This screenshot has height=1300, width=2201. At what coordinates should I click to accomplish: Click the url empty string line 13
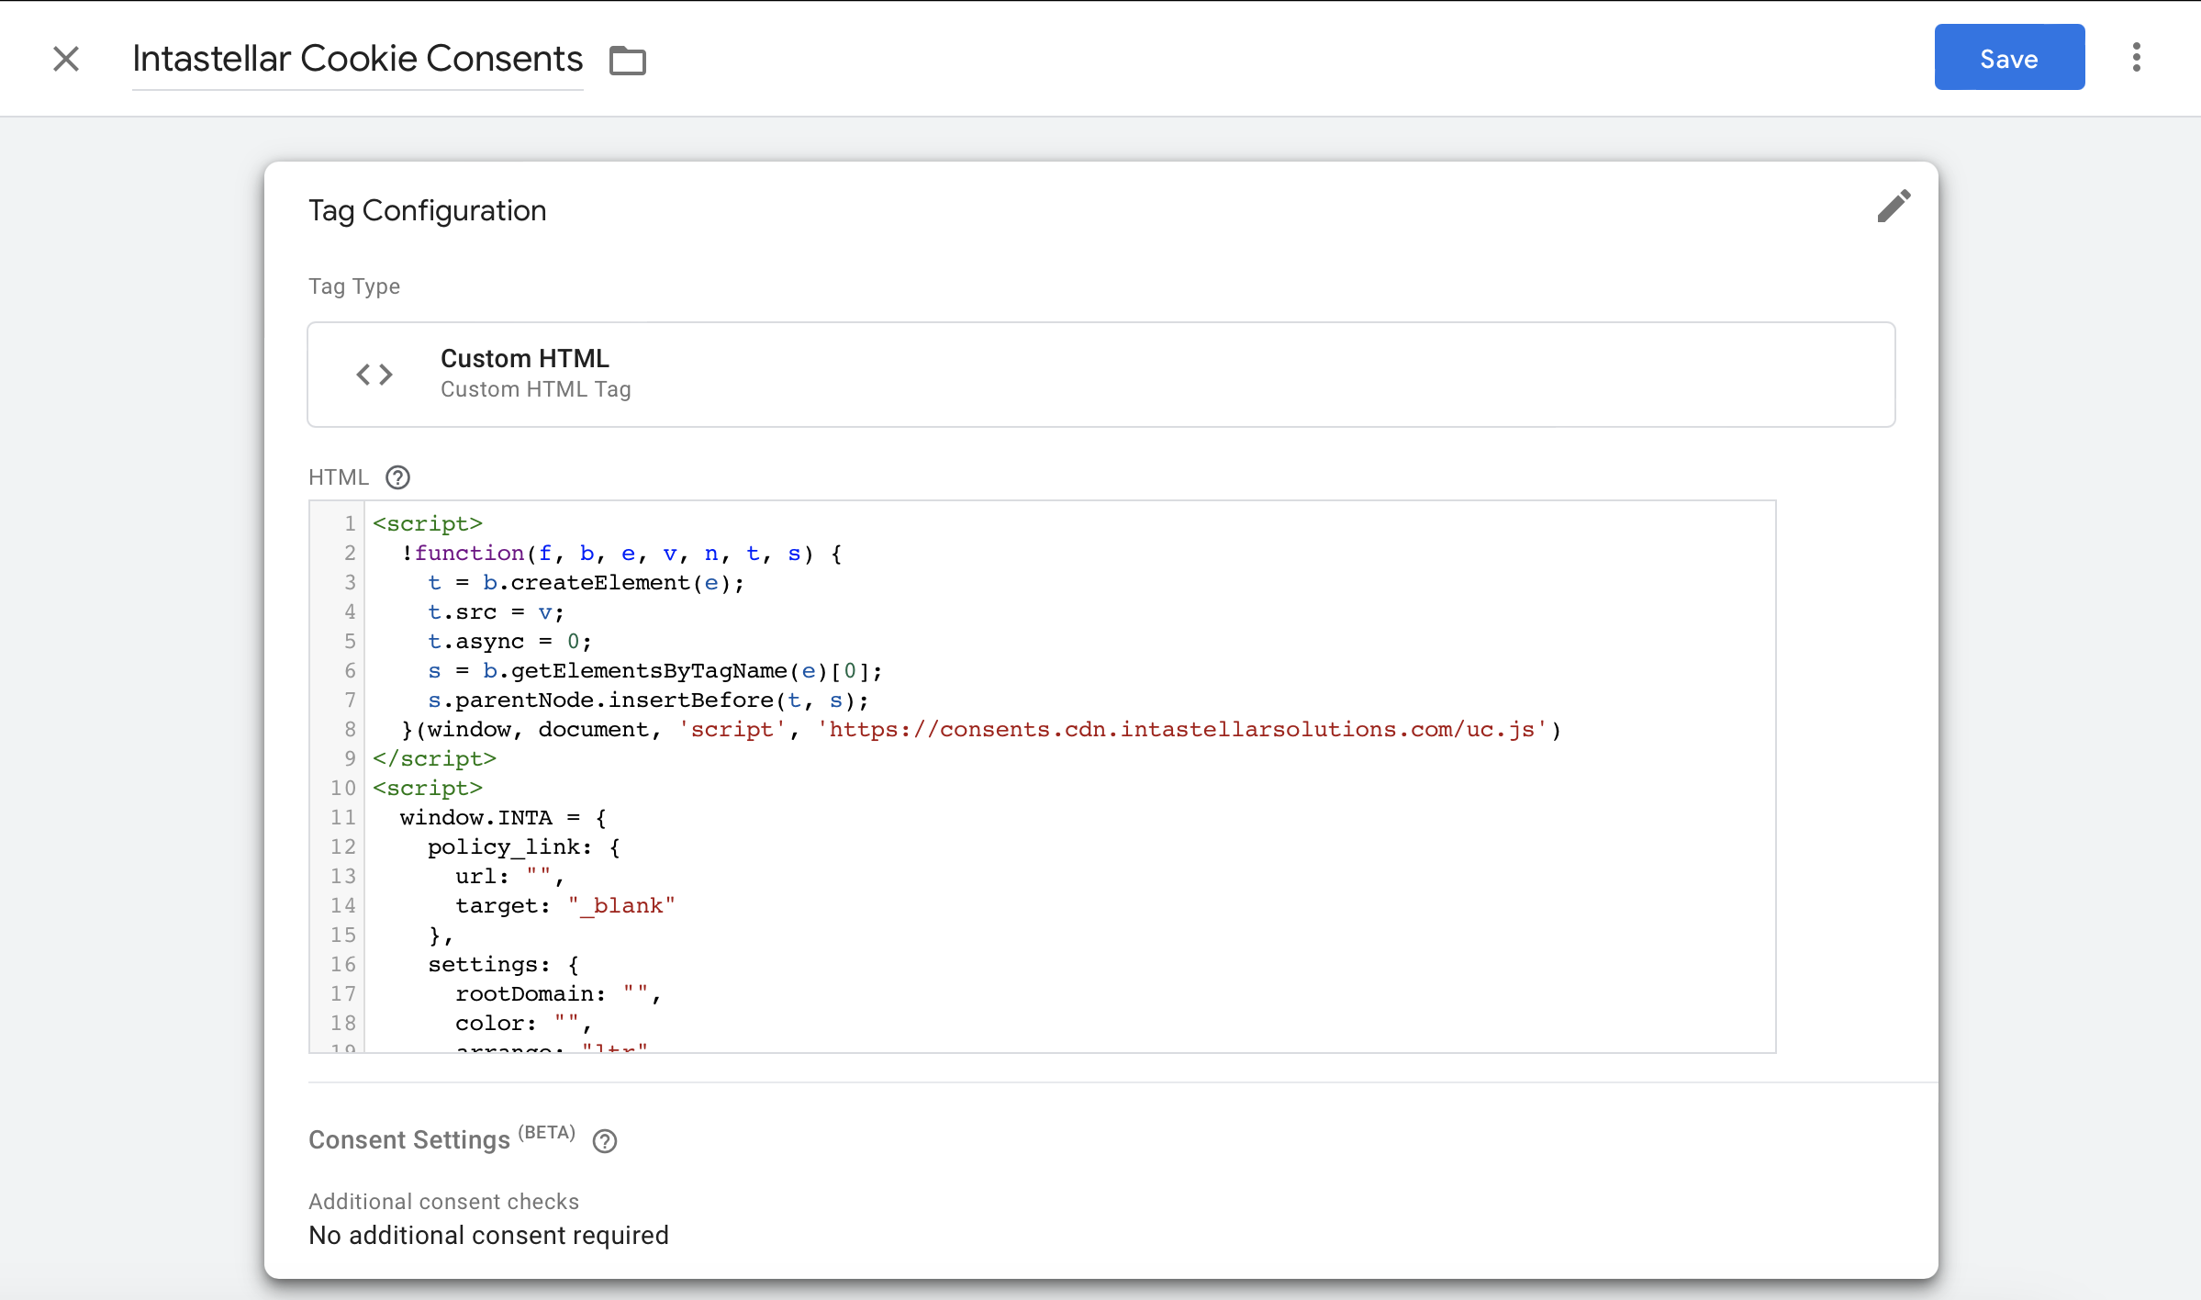pyautogui.click(x=509, y=876)
